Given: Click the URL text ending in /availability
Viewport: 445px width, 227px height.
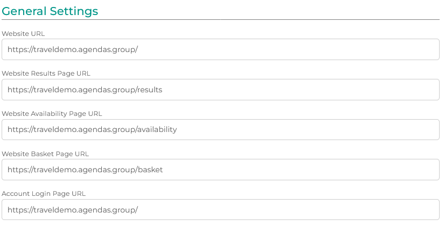Looking at the screenshot, I should [x=92, y=129].
